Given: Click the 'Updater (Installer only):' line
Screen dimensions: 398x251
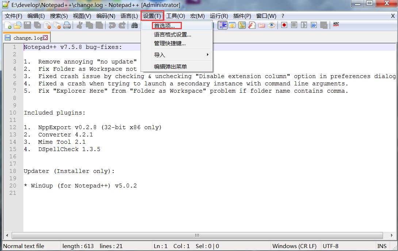Looking at the screenshot, I should pyautogui.click(x=69, y=171).
